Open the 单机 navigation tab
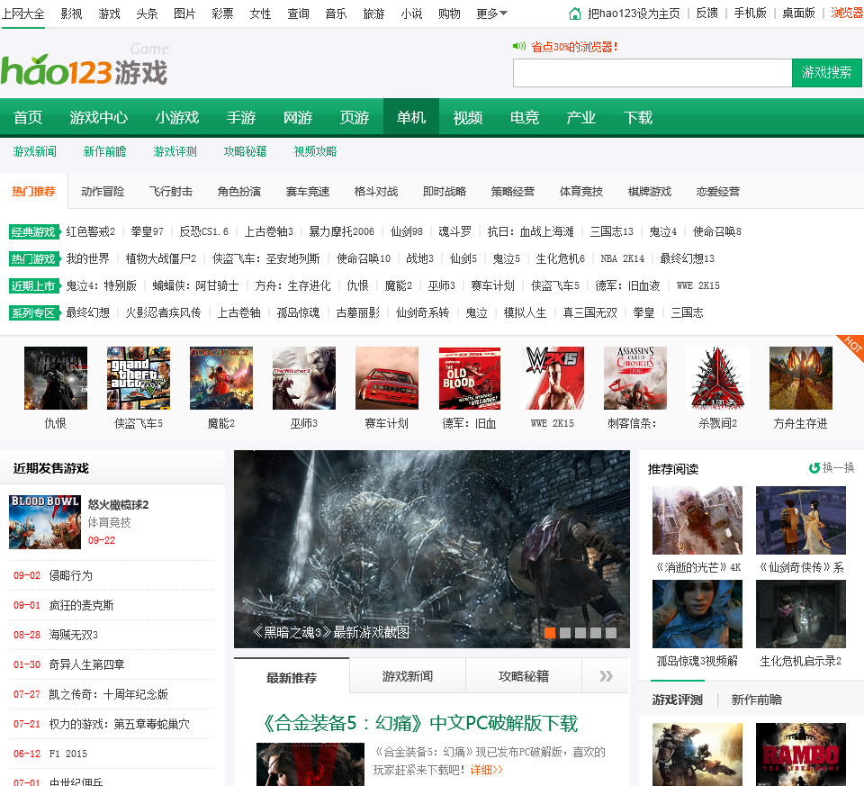 coord(411,117)
